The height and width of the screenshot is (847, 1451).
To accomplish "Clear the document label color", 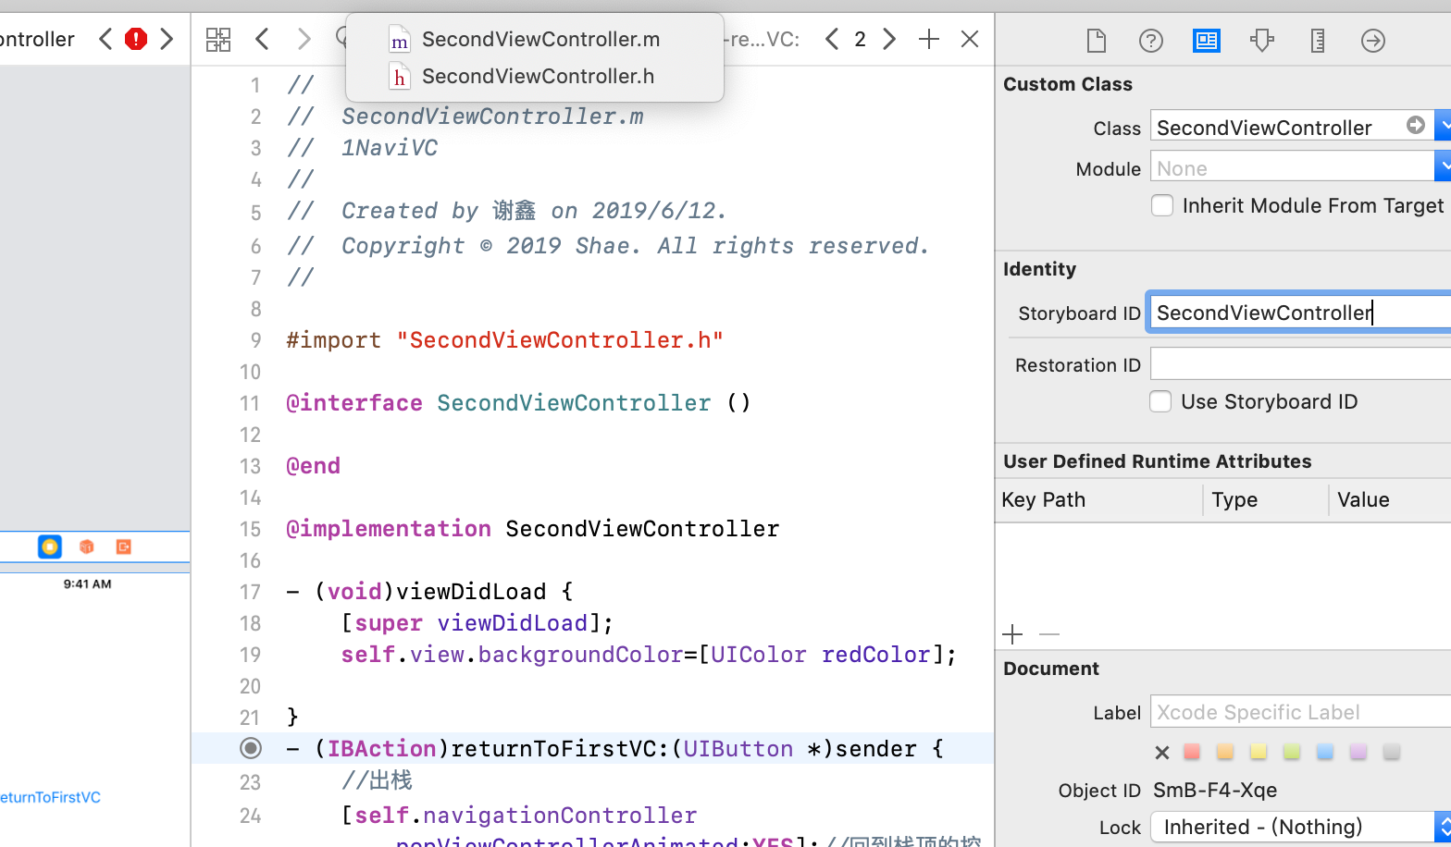I will pyautogui.click(x=1162, y=753).
